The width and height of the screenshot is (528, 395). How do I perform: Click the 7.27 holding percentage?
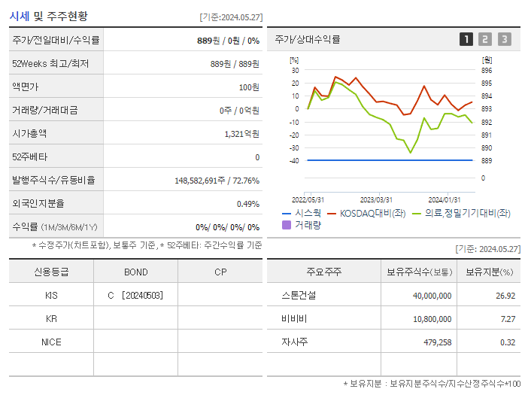(508, 319)
